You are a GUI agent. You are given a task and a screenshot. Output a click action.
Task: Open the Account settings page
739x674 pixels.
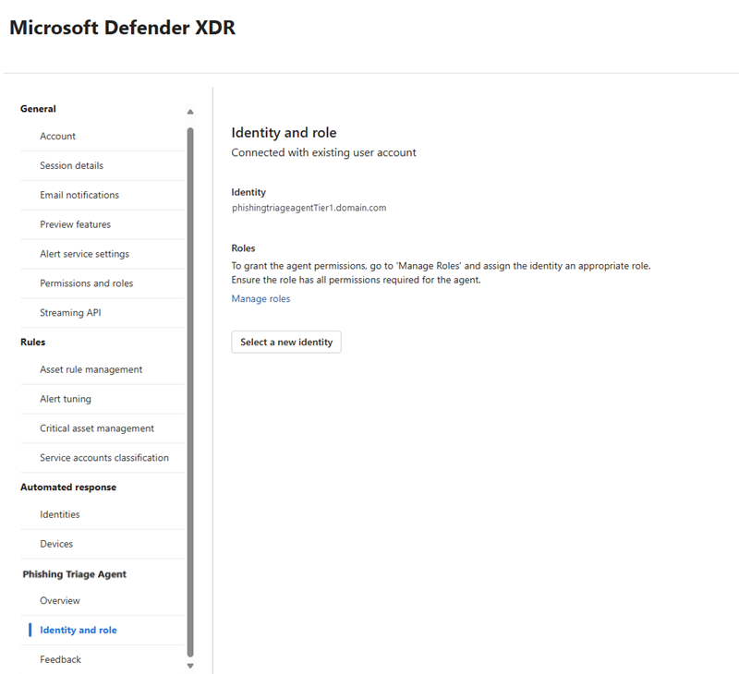pyautogui.click(x=57, y=136)
